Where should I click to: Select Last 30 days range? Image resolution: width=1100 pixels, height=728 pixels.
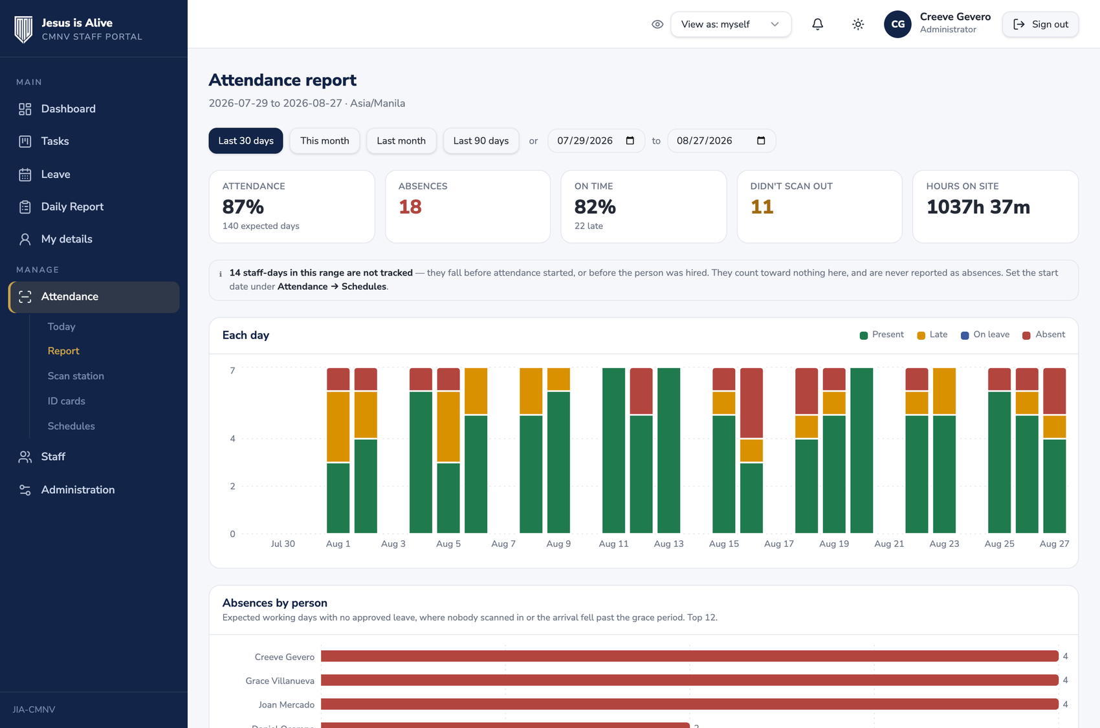click(246, 141)
